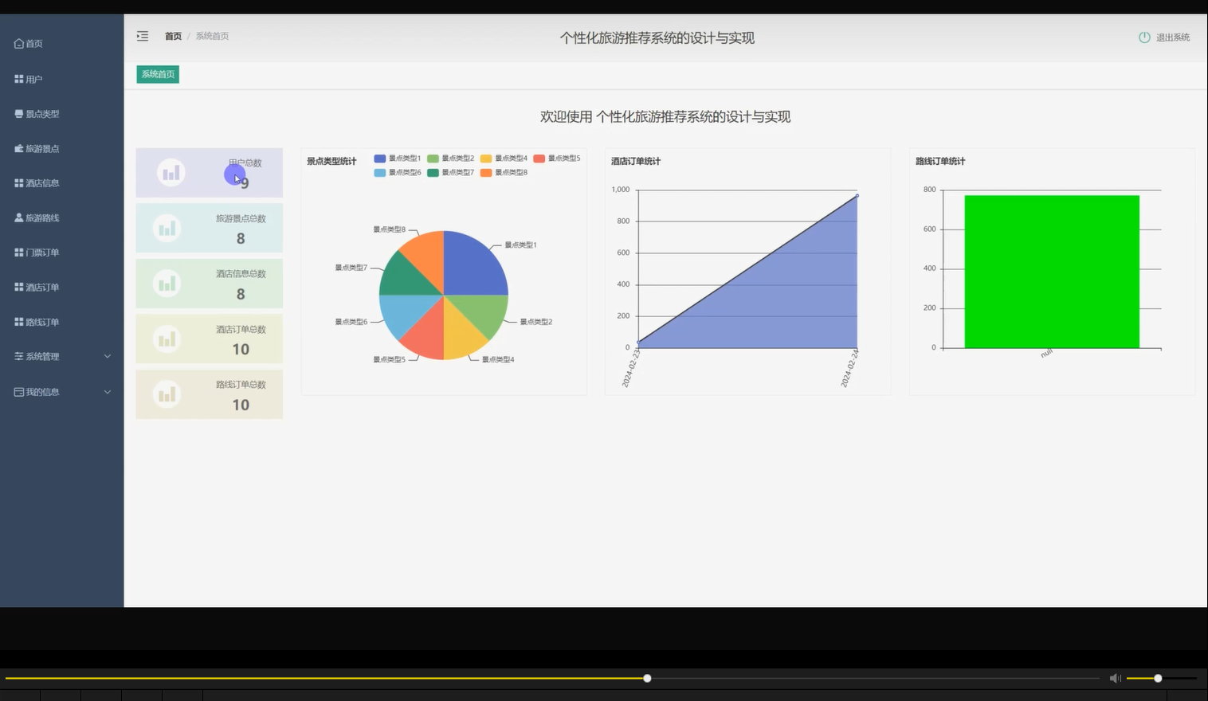Click the 2024-02-23 data point on 酒店订单统计
This screenshot has height=701, width=1208.
[x=638, y=343]
